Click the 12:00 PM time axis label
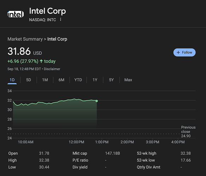 pos(77,142)
